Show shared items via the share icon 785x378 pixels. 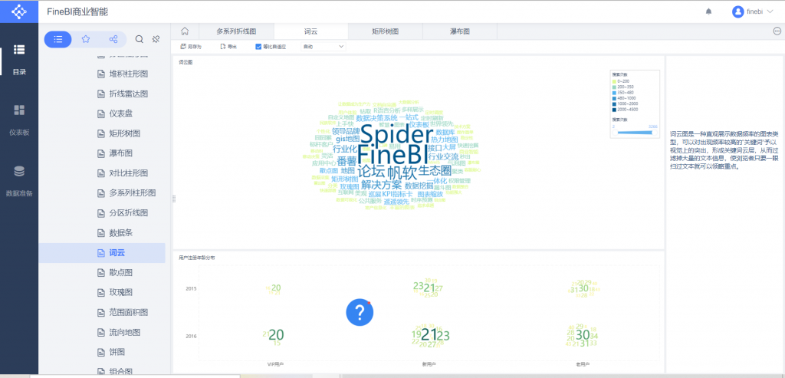(113, 39)
